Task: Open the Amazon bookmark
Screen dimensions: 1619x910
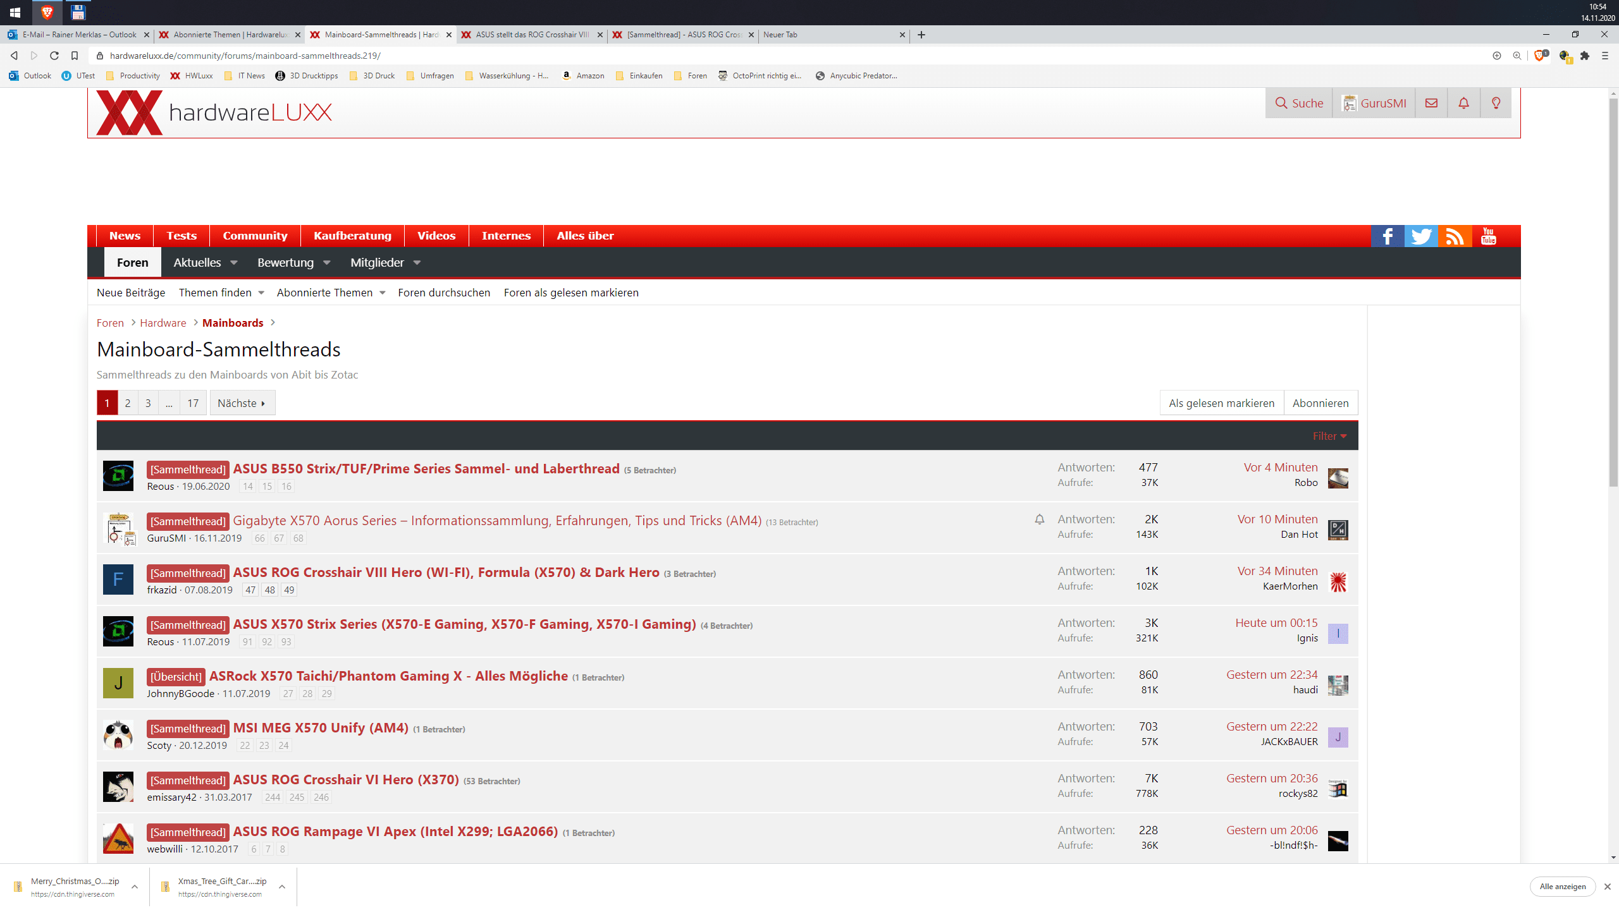Action: coord(583,76)
